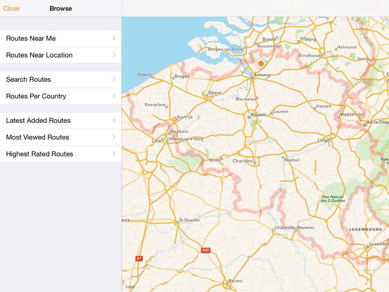Open the Legal link on map
The height and width of the screenshot is (292, 389).
pos(130,286)
